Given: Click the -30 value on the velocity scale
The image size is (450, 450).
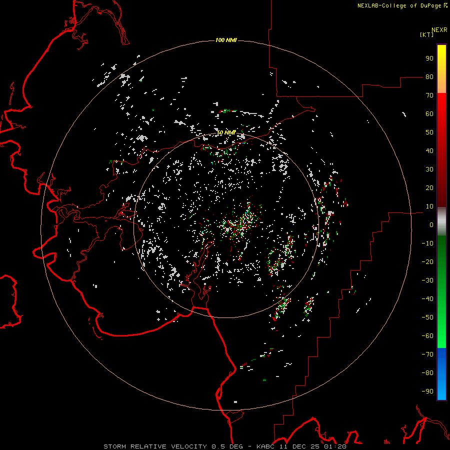Looking at the screenshot, I should (427, 280).
